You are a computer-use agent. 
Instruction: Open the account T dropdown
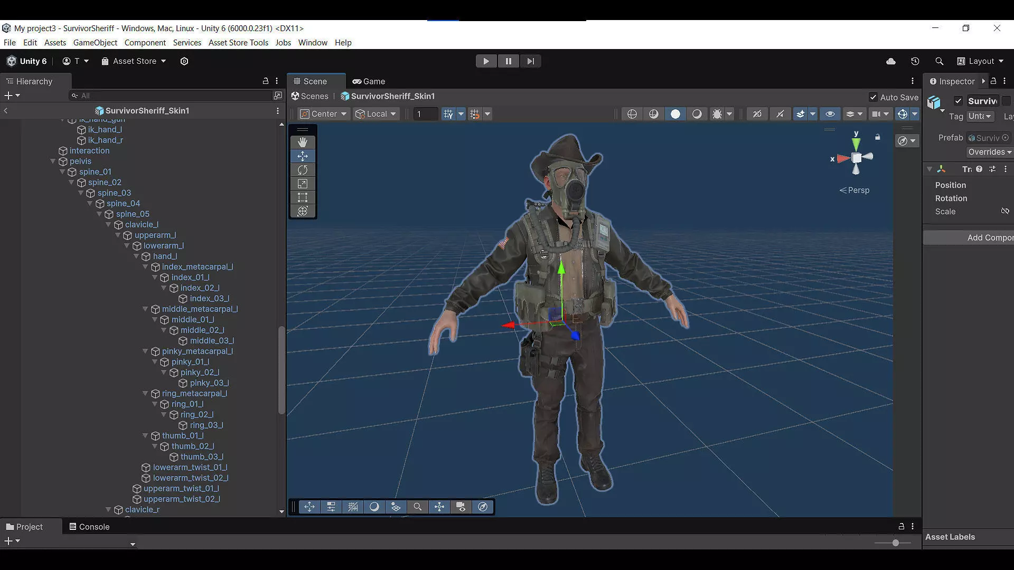(76, 61)
